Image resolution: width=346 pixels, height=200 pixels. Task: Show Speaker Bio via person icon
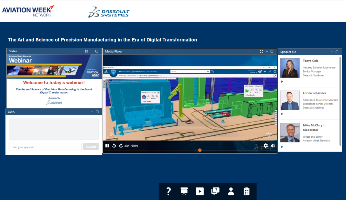coord(231,191)
